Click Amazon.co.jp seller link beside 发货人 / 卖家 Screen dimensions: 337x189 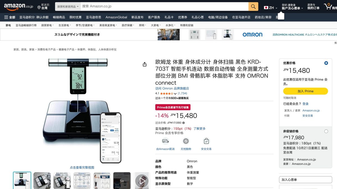[311, 111]
